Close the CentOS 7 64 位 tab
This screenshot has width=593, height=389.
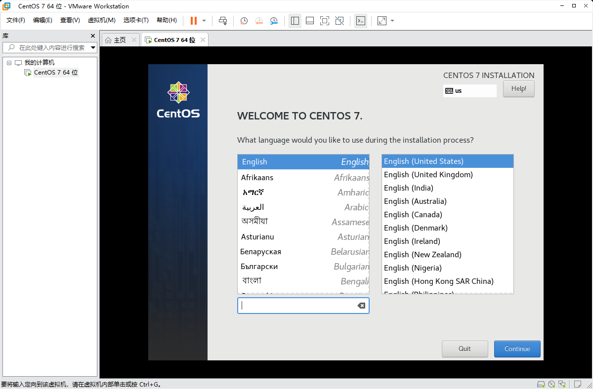(x=203, y=40)
